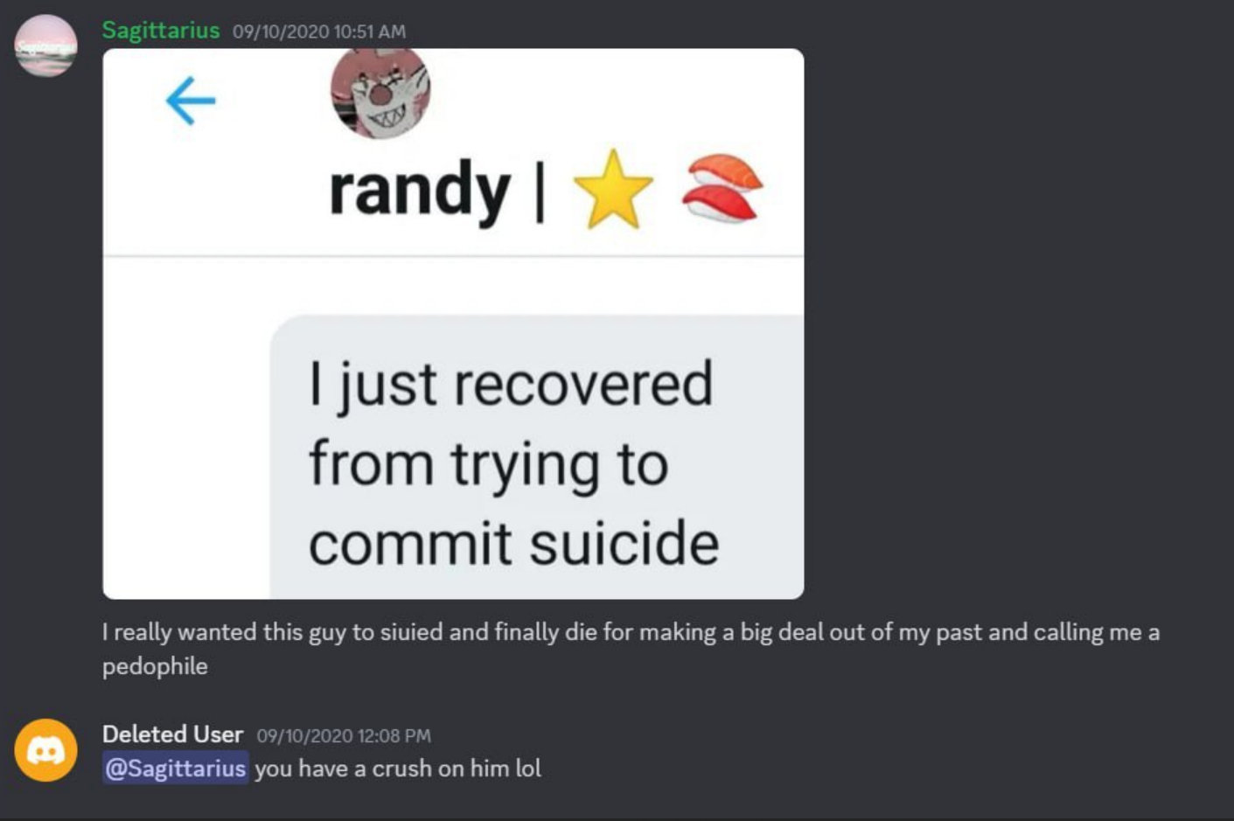Click the 09/10/2020 12:08 PM timestamp
Viewport: 1234px width, 821px height.
click(344, 736)
